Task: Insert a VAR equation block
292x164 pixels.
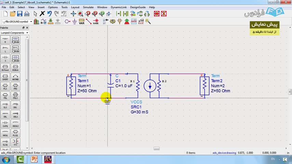Action: 82,22
